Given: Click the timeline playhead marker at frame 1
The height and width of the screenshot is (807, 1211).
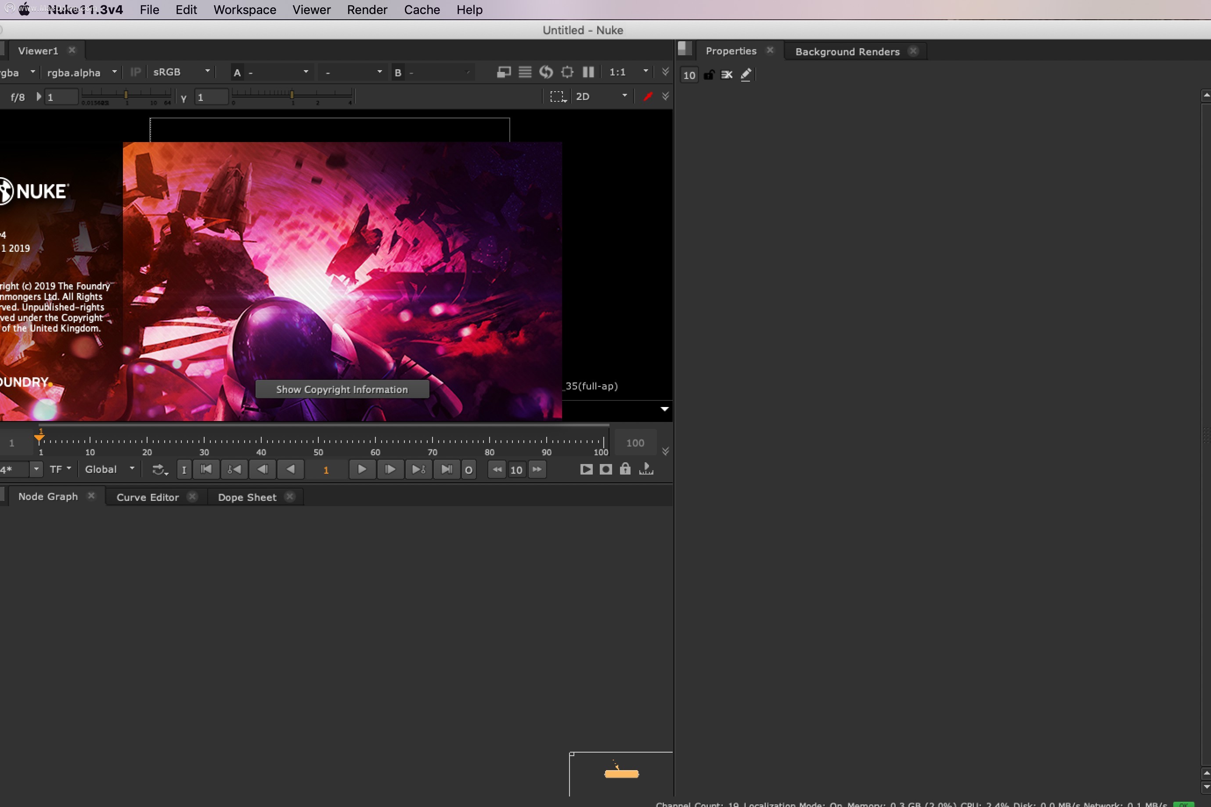Looking at the screenshot, I should 40,437.
